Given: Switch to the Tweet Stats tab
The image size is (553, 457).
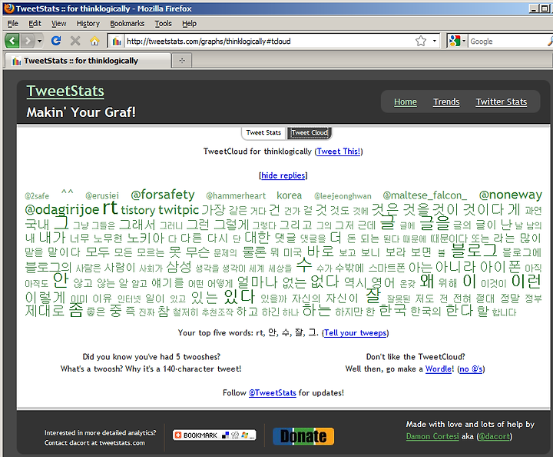Looking at the screenshot, I should pyautogui.click(x=263, y=133).
